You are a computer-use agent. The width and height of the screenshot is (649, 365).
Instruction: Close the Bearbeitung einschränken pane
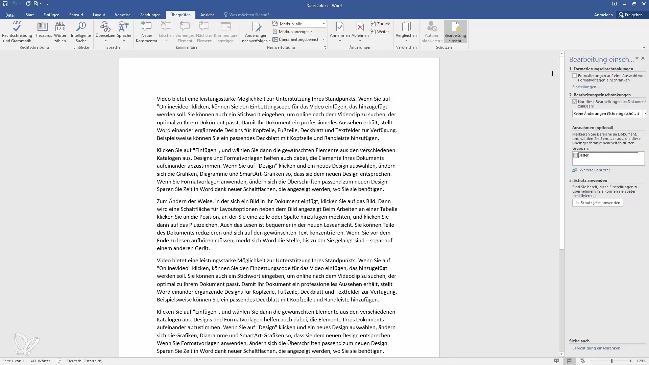pyautogui.click(x=643, y=58)
